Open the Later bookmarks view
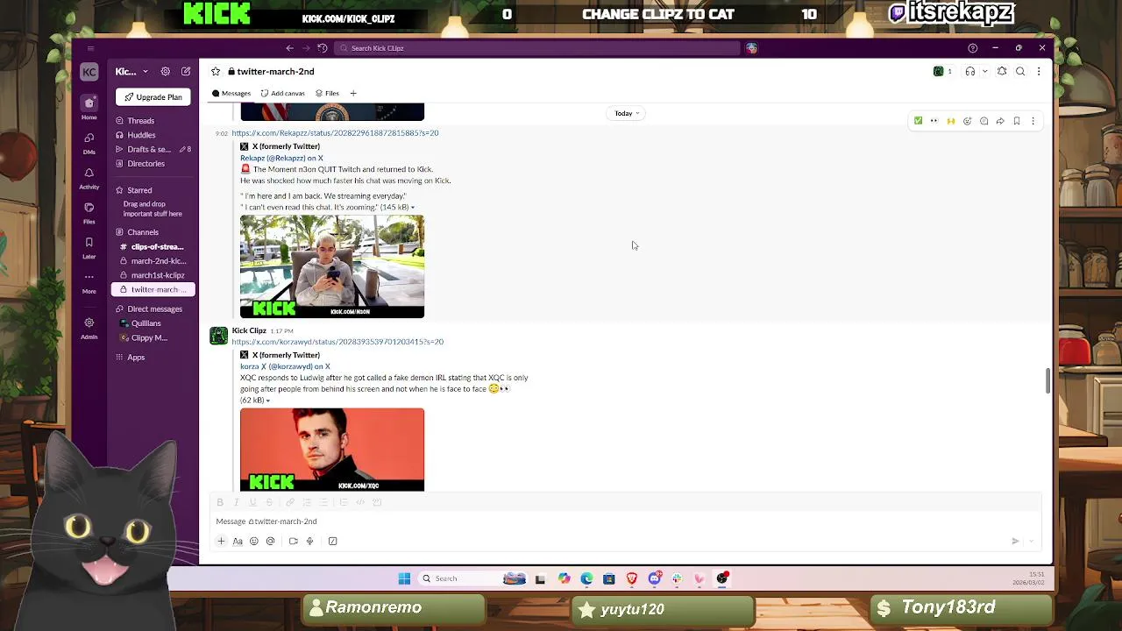This screenshot has height=631, width=1122. (89, 247)
